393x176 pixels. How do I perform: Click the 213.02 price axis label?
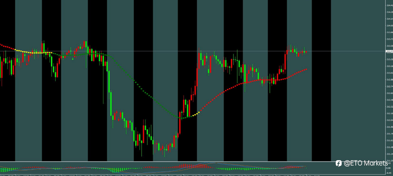point(389,73)
